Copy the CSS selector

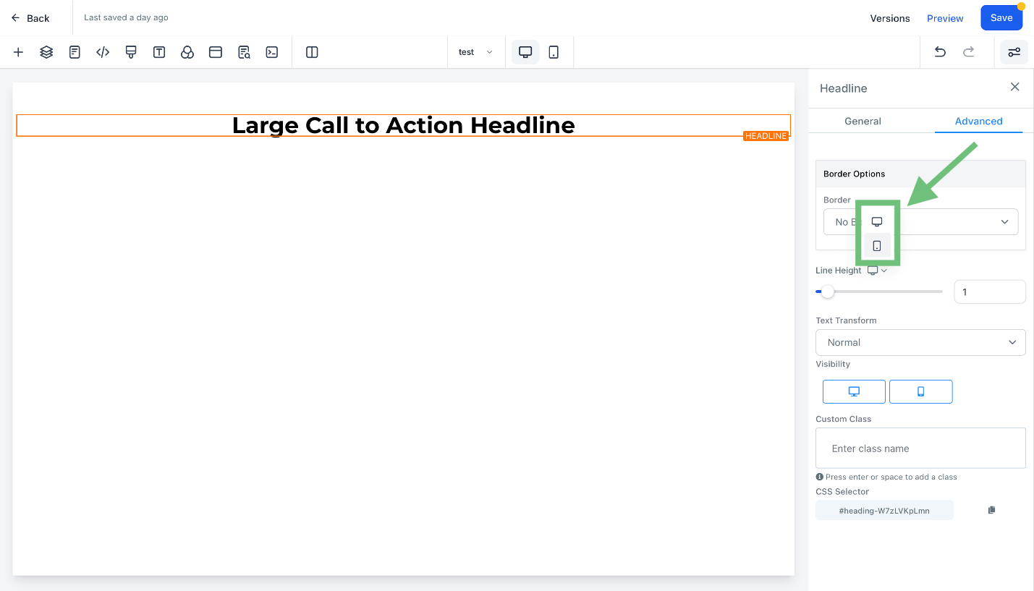[x=991, y=510]
